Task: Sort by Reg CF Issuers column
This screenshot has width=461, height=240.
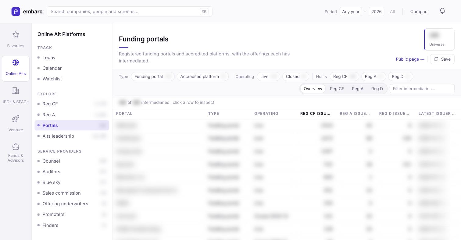Action: point(315,114)
